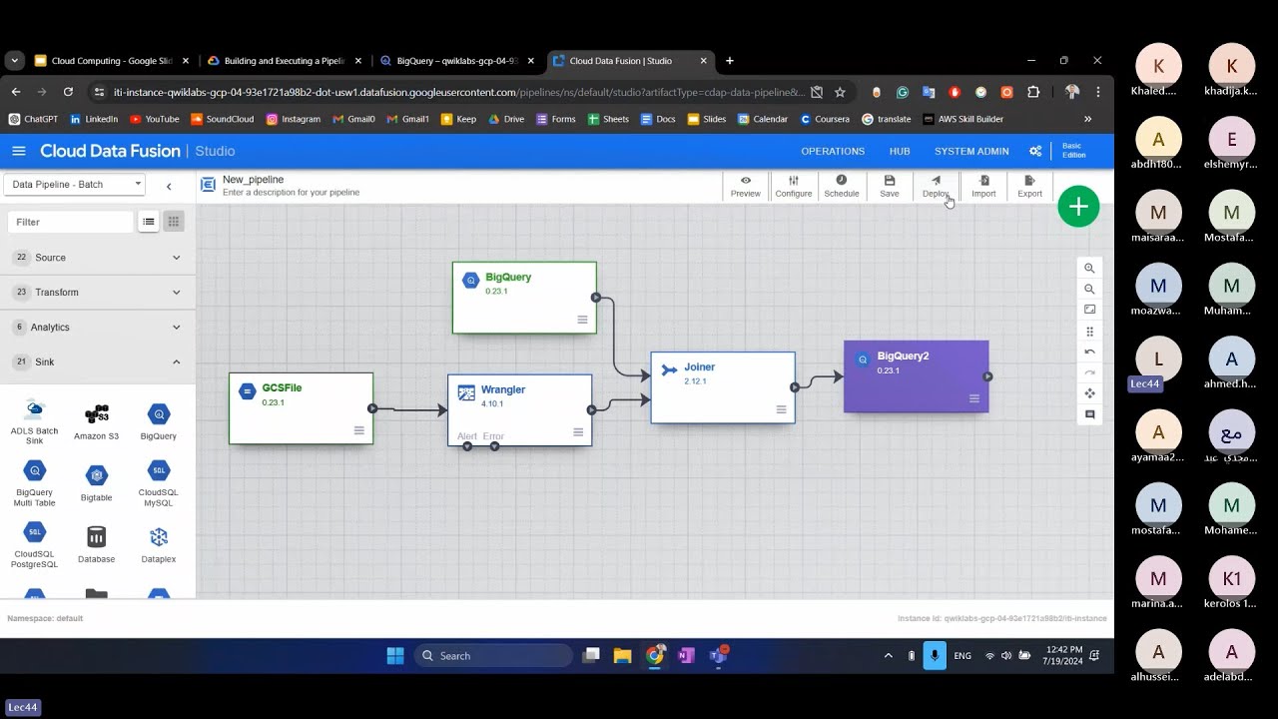Switch plugin palette to grid view
This screenshot has width=1278, height=719.
point(173,222)
